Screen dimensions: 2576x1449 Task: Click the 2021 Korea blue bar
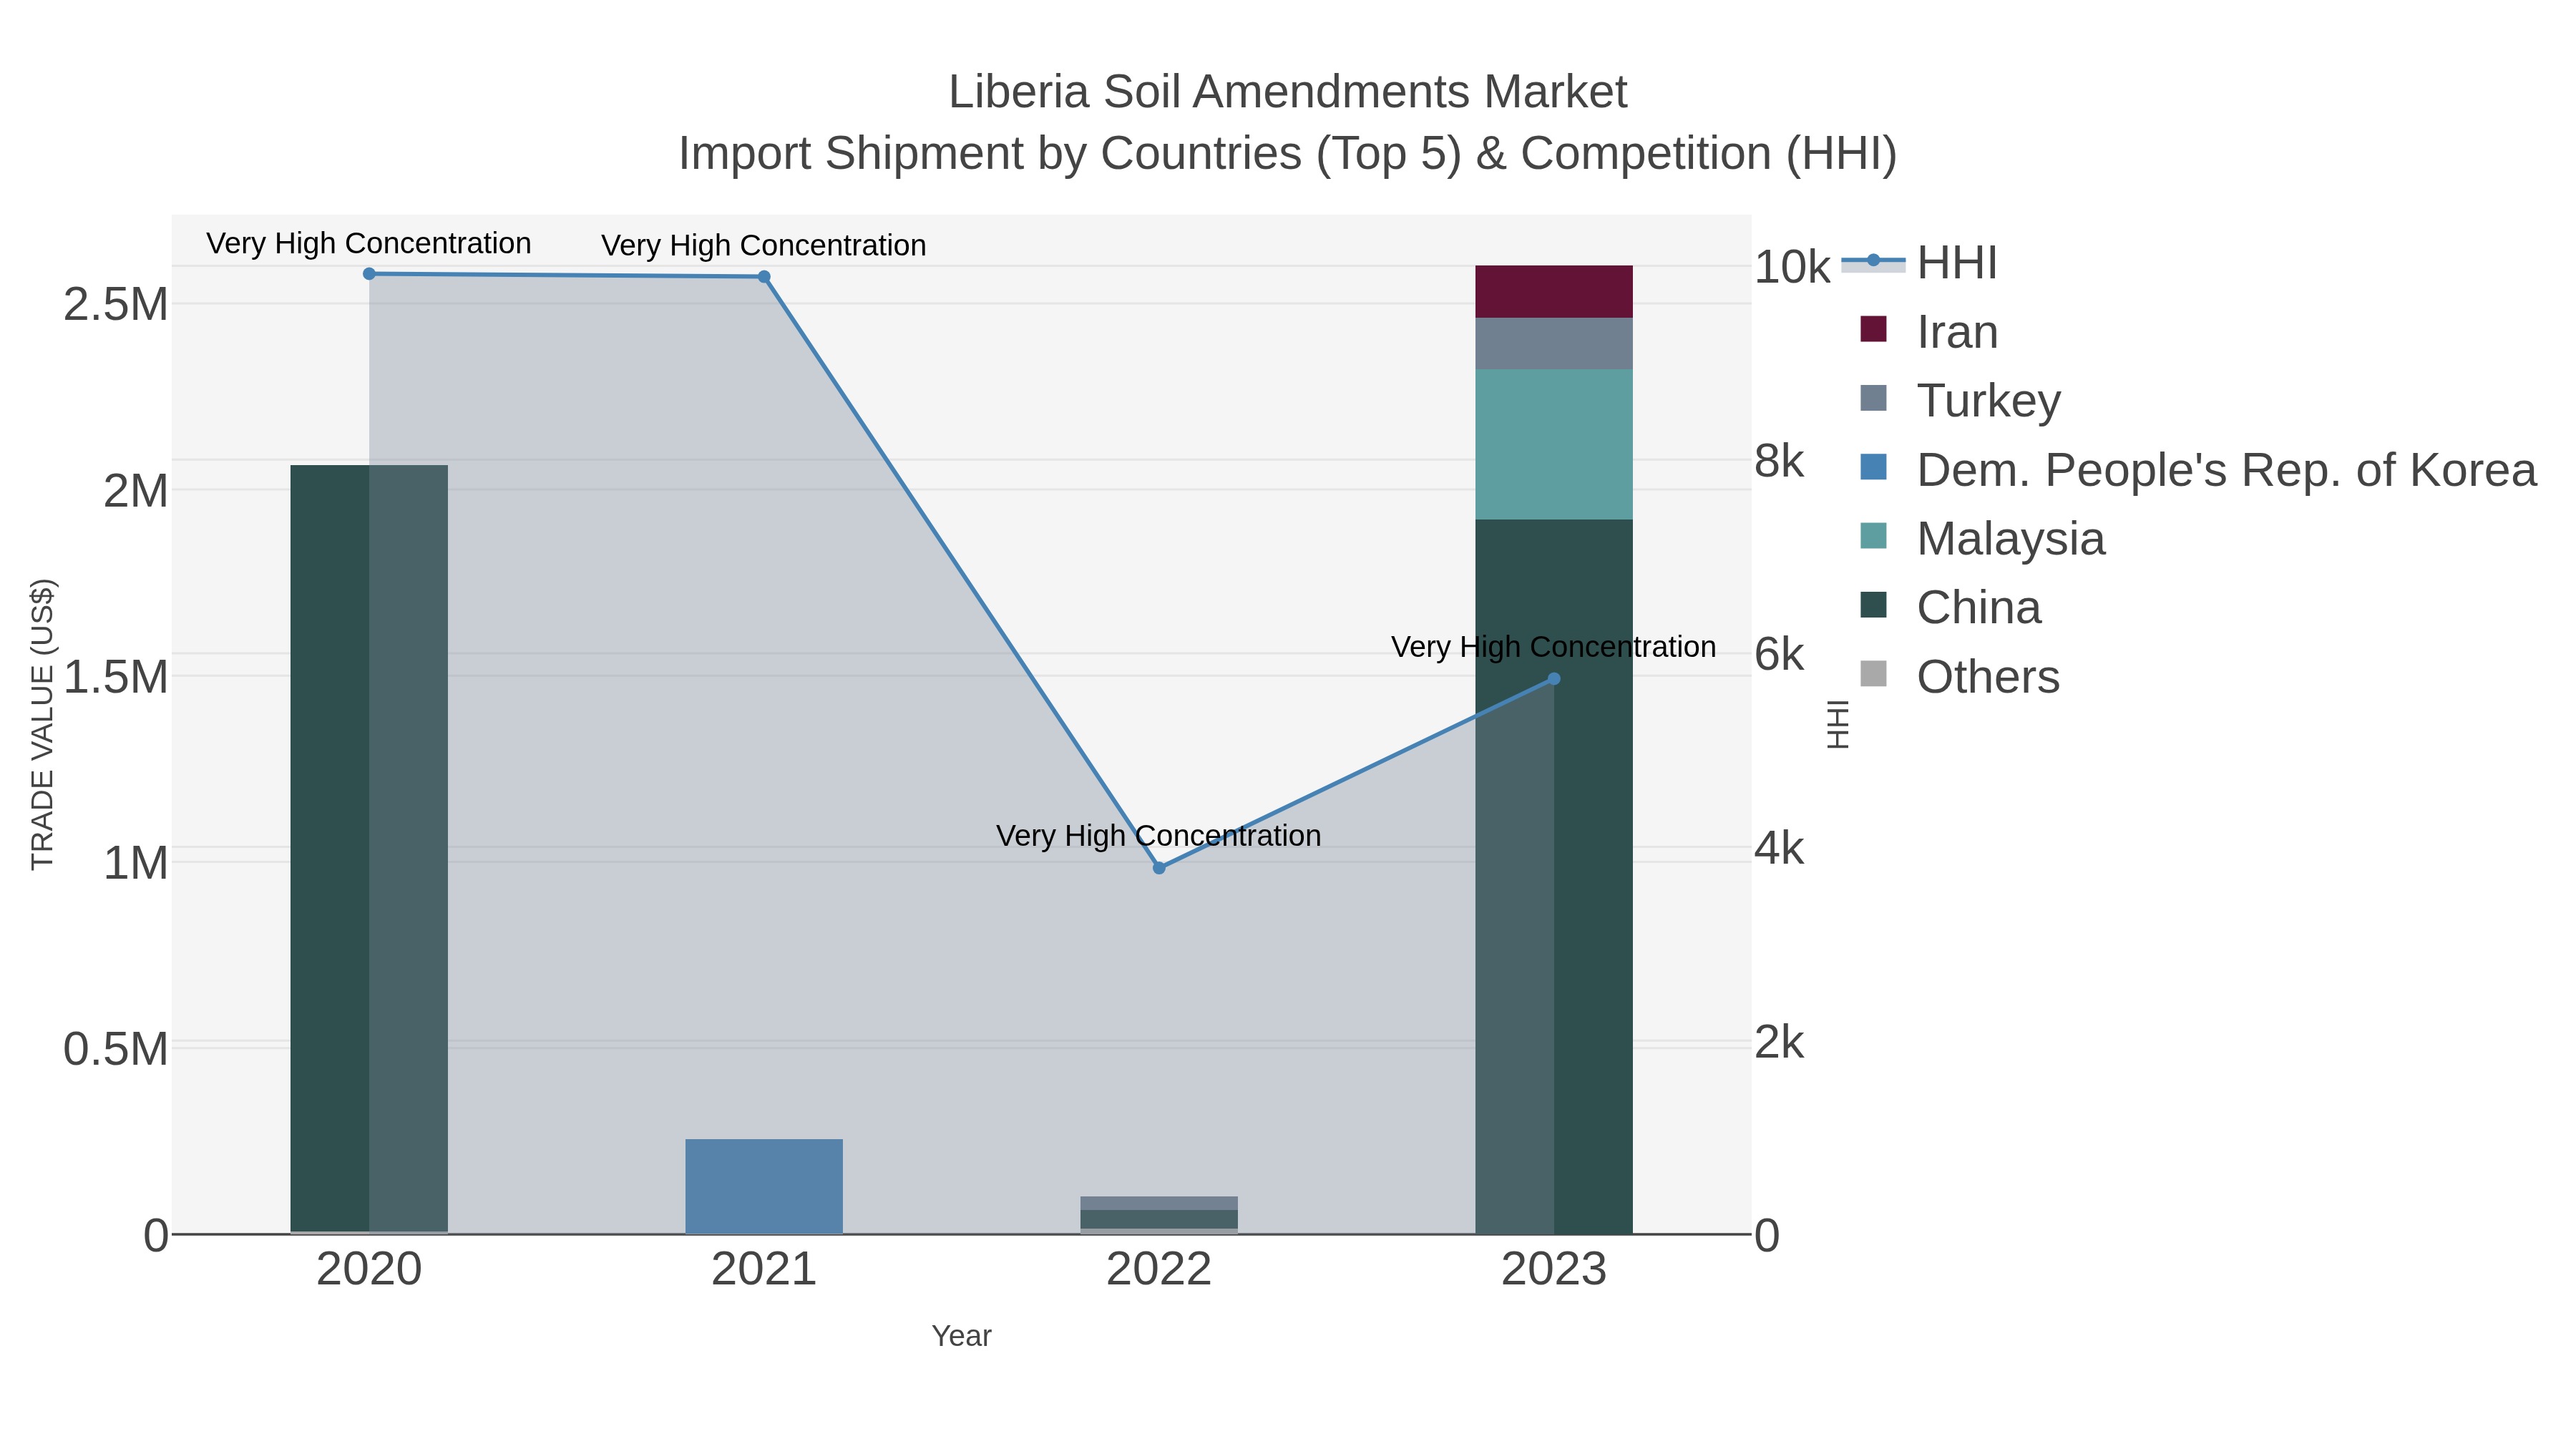pyautogui.click(x=764, y=1186)
